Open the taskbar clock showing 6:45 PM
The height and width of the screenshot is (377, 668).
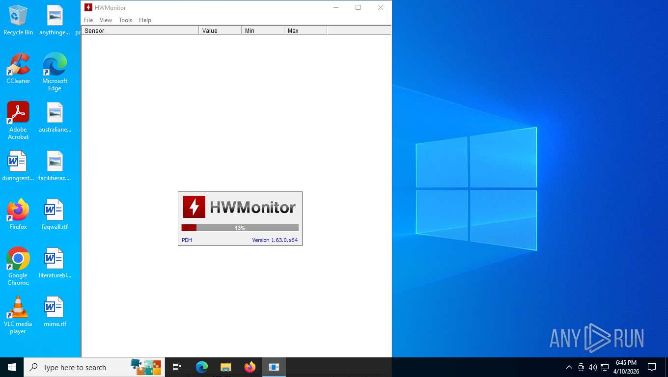coord(626,367)
